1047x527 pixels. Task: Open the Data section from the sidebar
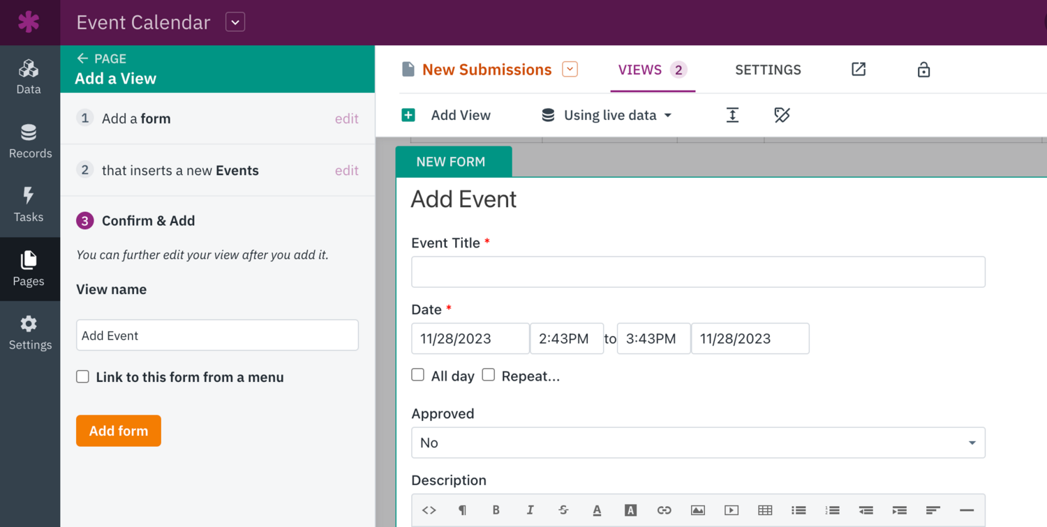pyautogui.click(x=30, y=77)
